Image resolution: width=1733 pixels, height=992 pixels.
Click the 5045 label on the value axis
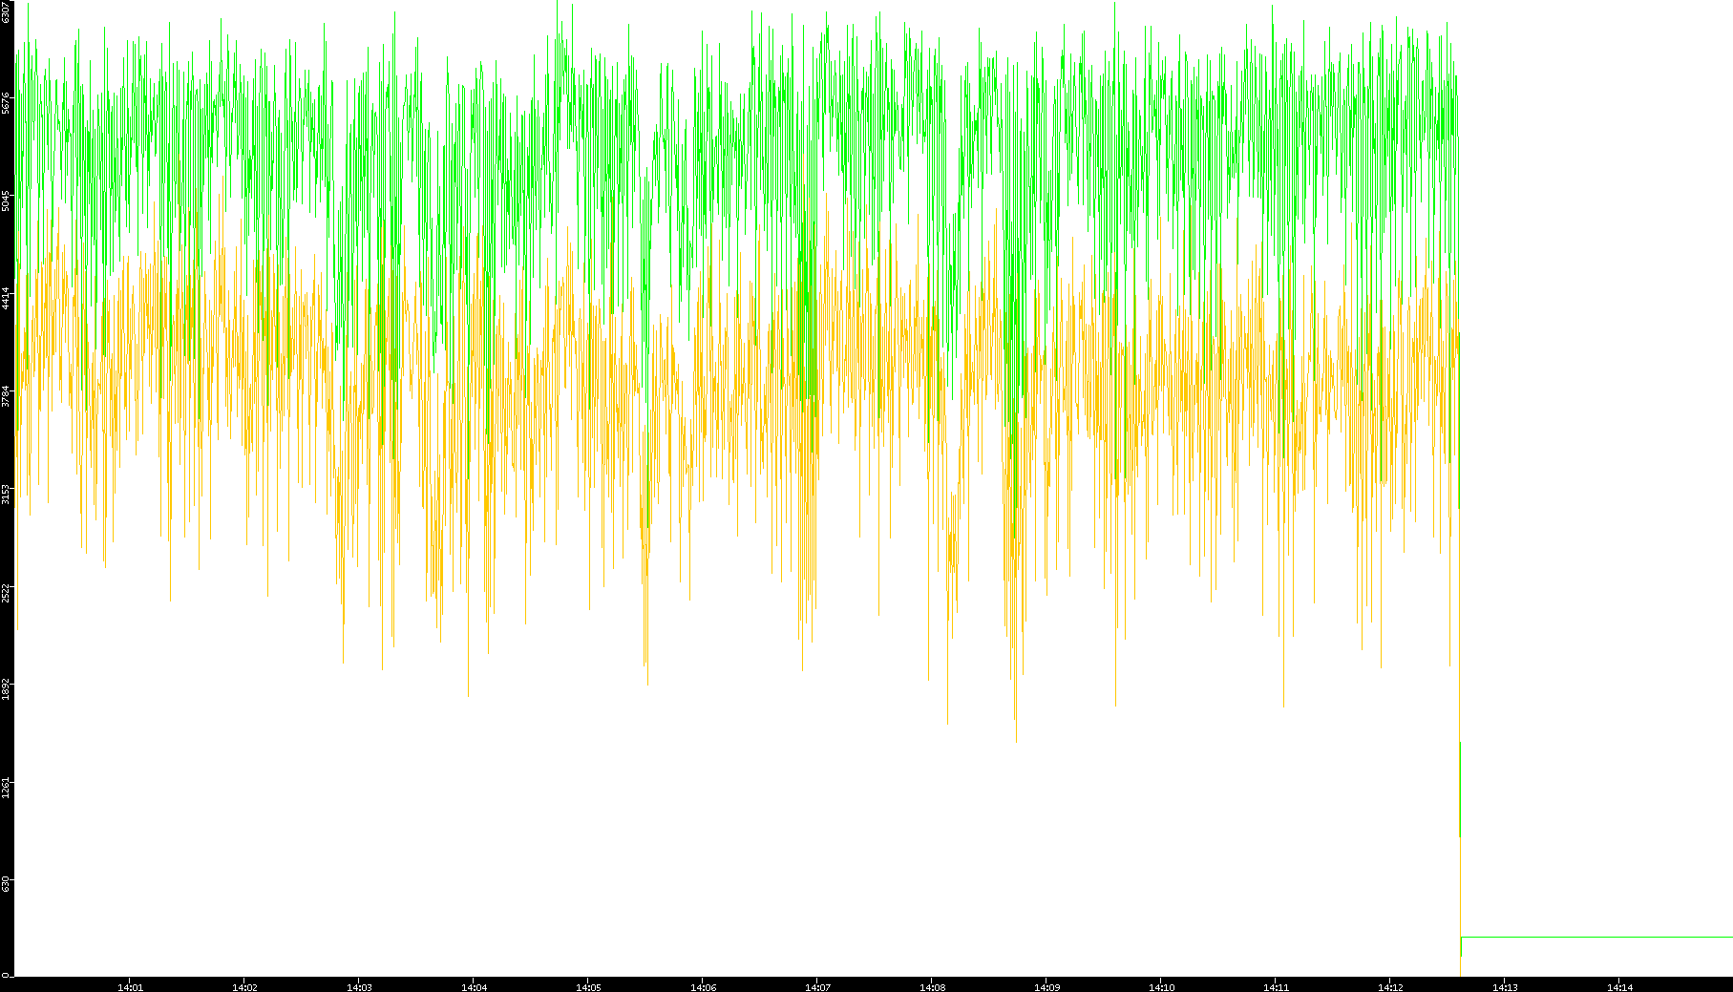pos(6,201)
